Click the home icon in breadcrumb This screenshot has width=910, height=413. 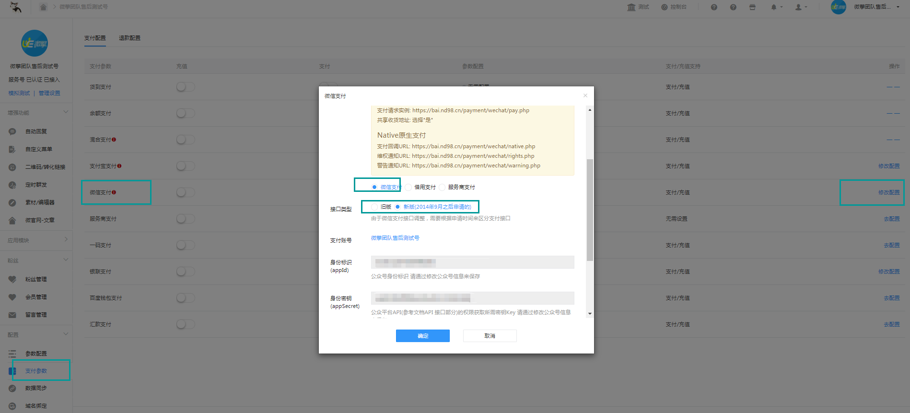coord(43,7)
